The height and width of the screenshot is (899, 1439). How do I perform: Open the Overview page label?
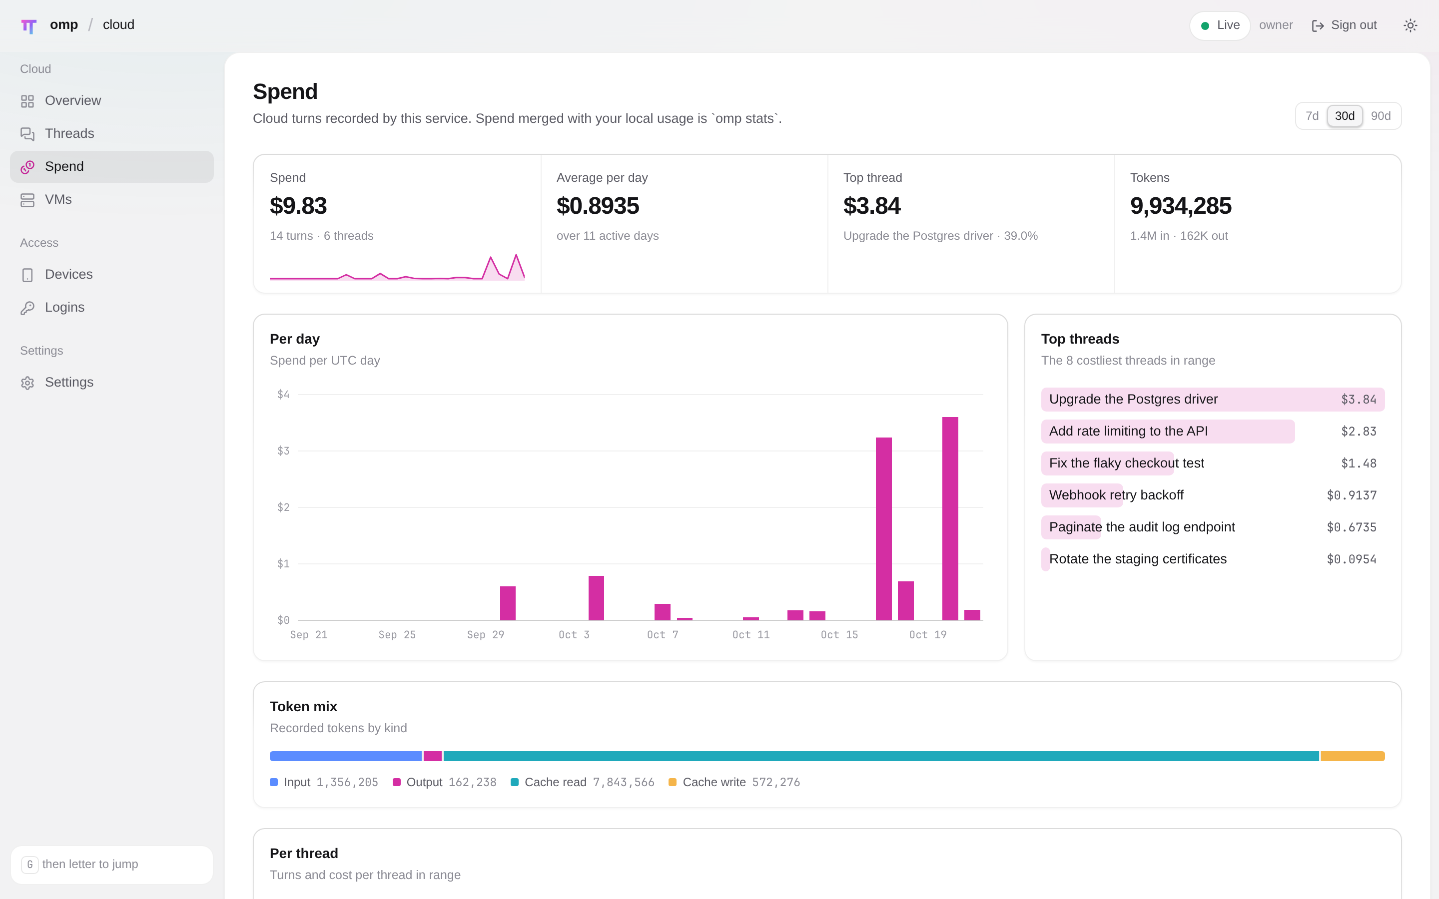pyautogui.click(x=73, y=100)
